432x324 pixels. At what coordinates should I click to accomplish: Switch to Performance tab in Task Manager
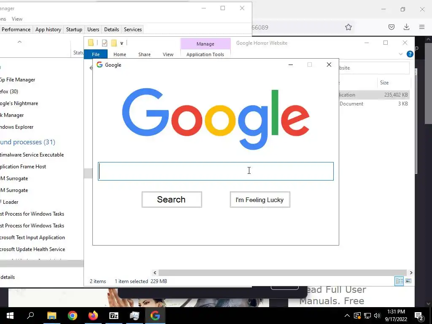click(16, 30)
